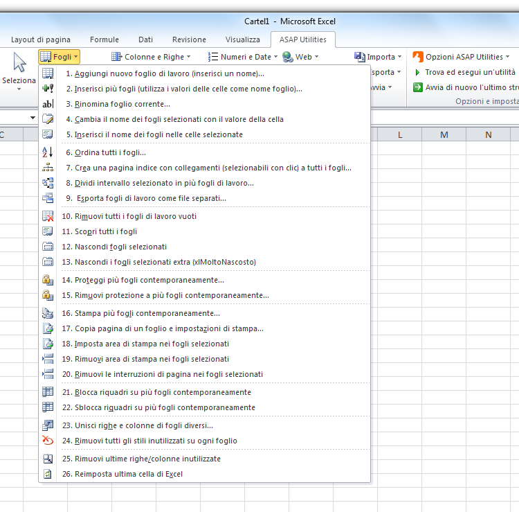Click the icon for Blocca riquadri

pyautogui.click(x=48, y=392)
